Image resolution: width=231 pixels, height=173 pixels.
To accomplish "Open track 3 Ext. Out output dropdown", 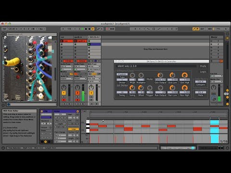I will (94, 79).
